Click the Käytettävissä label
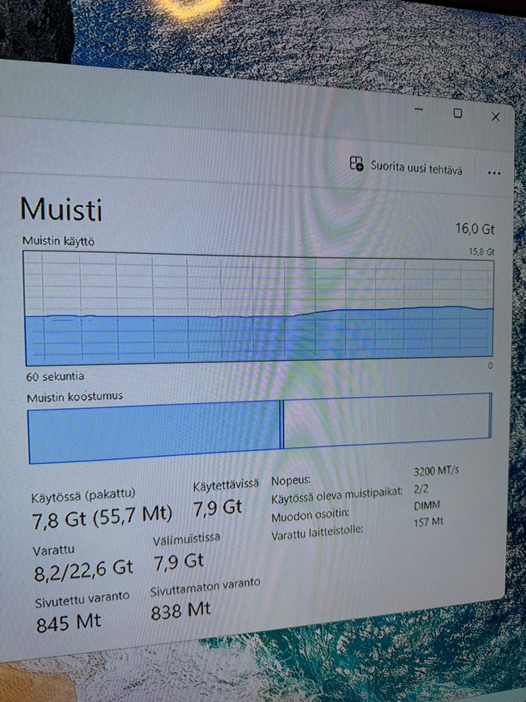 [226, 484]
